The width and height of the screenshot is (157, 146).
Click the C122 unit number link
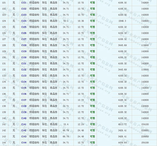(24, 9)
